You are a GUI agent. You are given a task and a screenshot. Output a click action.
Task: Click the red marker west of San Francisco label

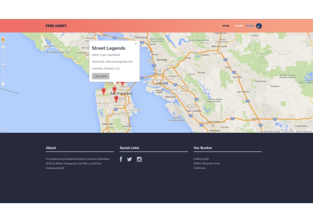(x=104, y=91)
